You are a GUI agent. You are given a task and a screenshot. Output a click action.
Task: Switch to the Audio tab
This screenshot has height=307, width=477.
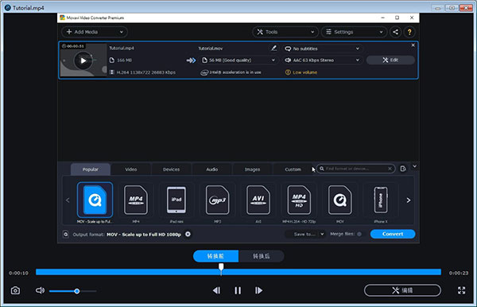(x=212, y=169)
